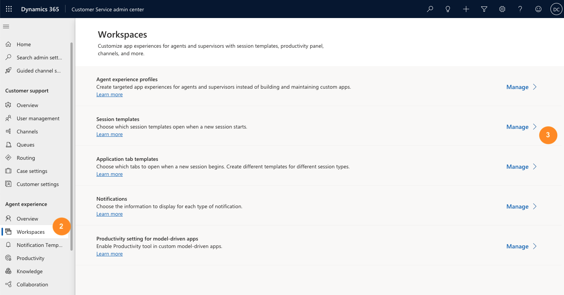The height and width of the screenshot is (295, 564).
Task: Click the sidebar vertical scrollbar
Action: coord(72,147)
